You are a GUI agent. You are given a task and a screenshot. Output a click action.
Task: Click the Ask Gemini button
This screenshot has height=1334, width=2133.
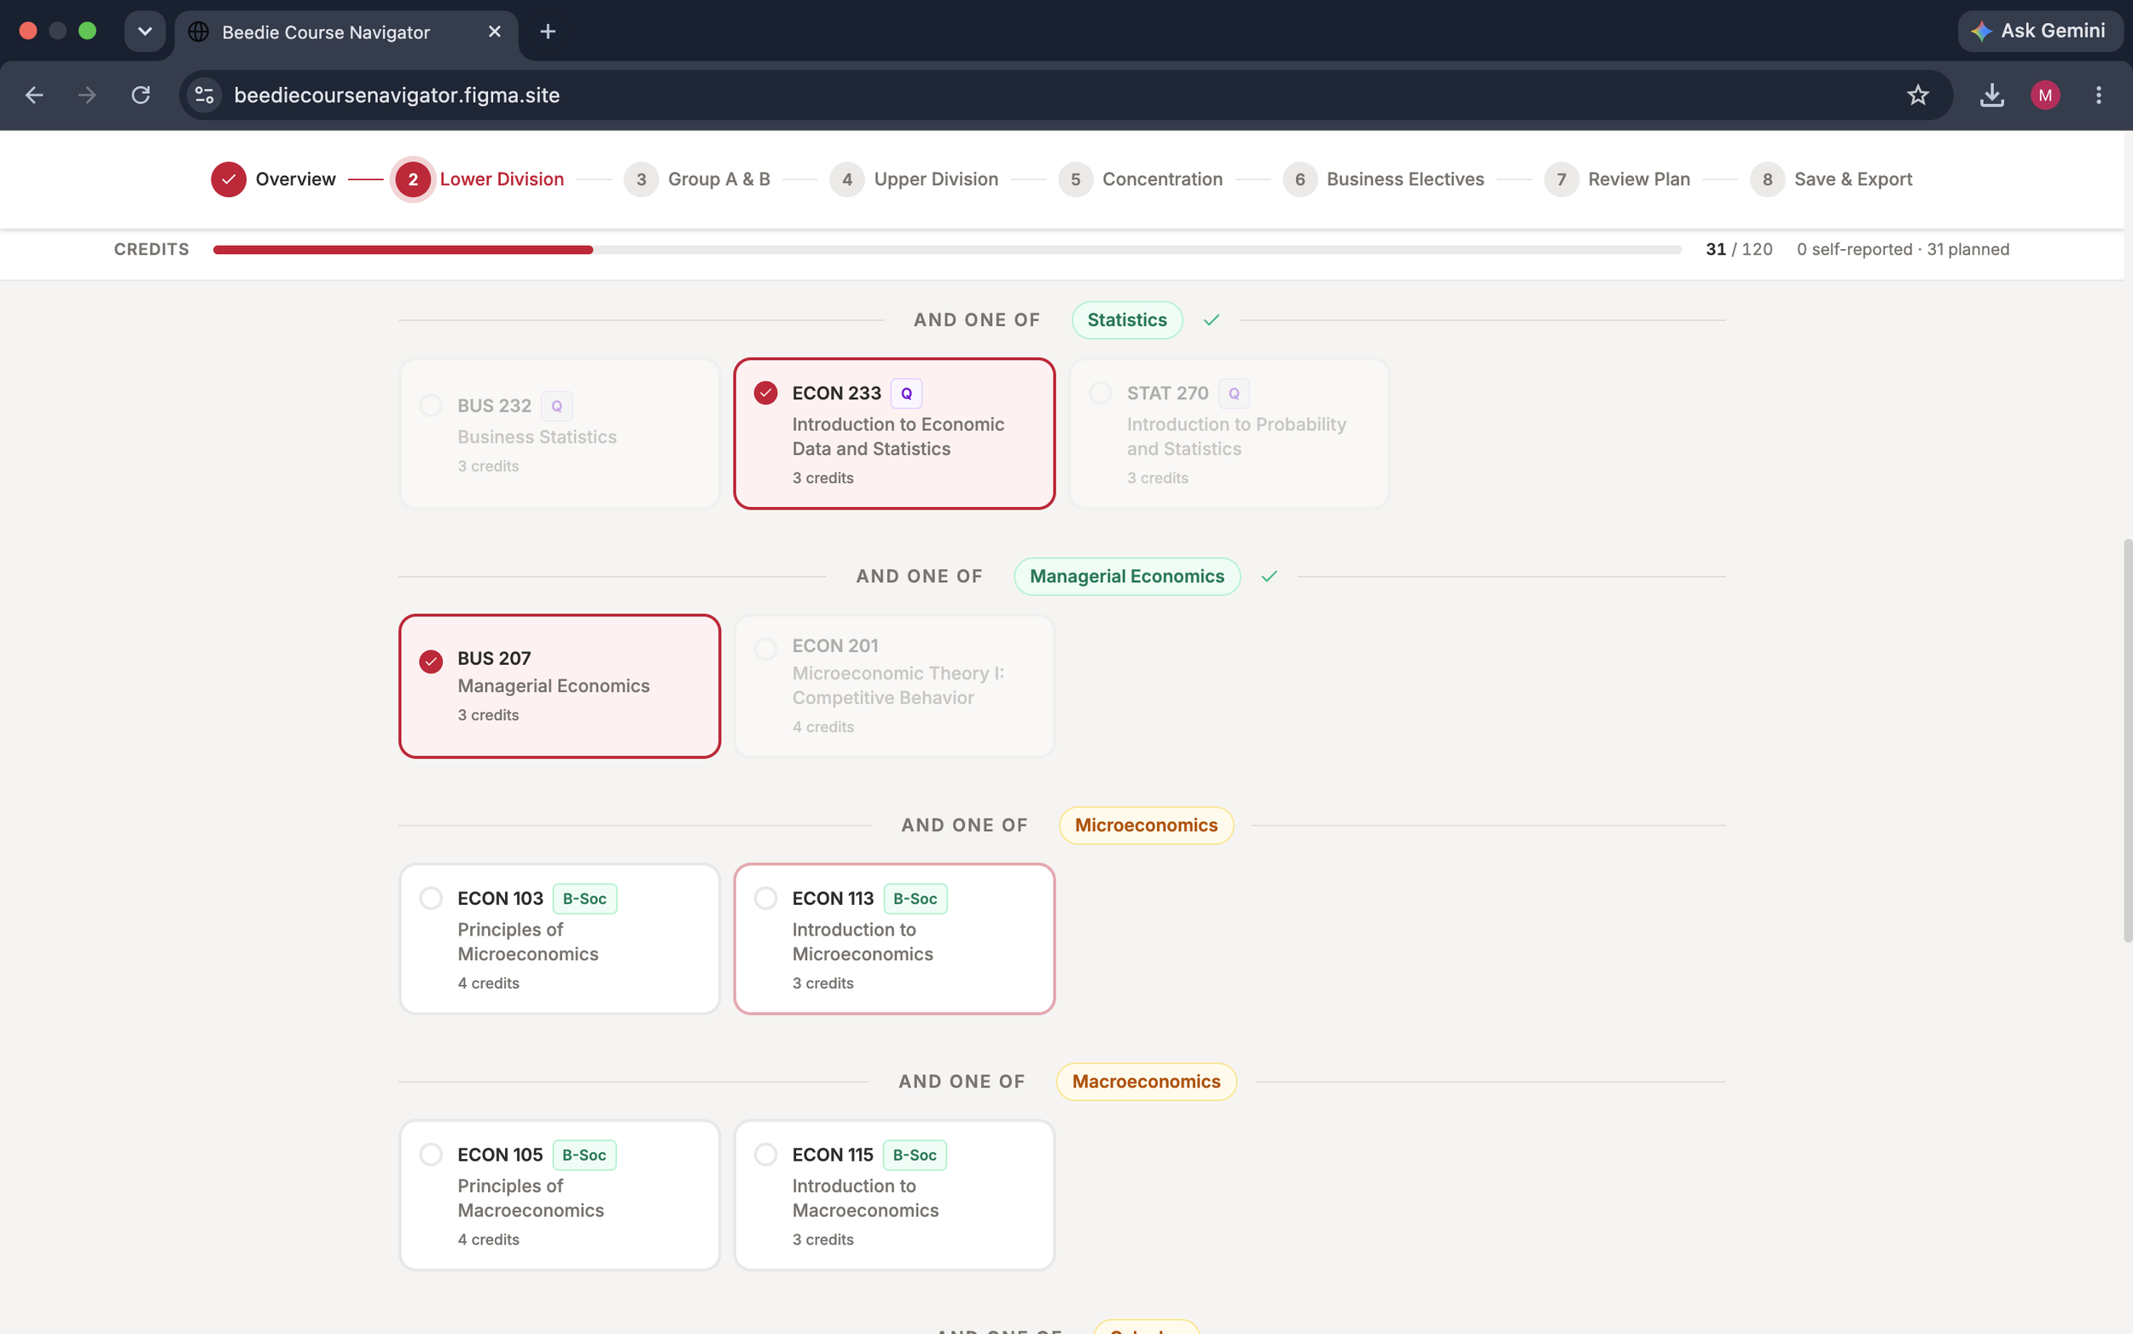click(x=2039, y=32)
